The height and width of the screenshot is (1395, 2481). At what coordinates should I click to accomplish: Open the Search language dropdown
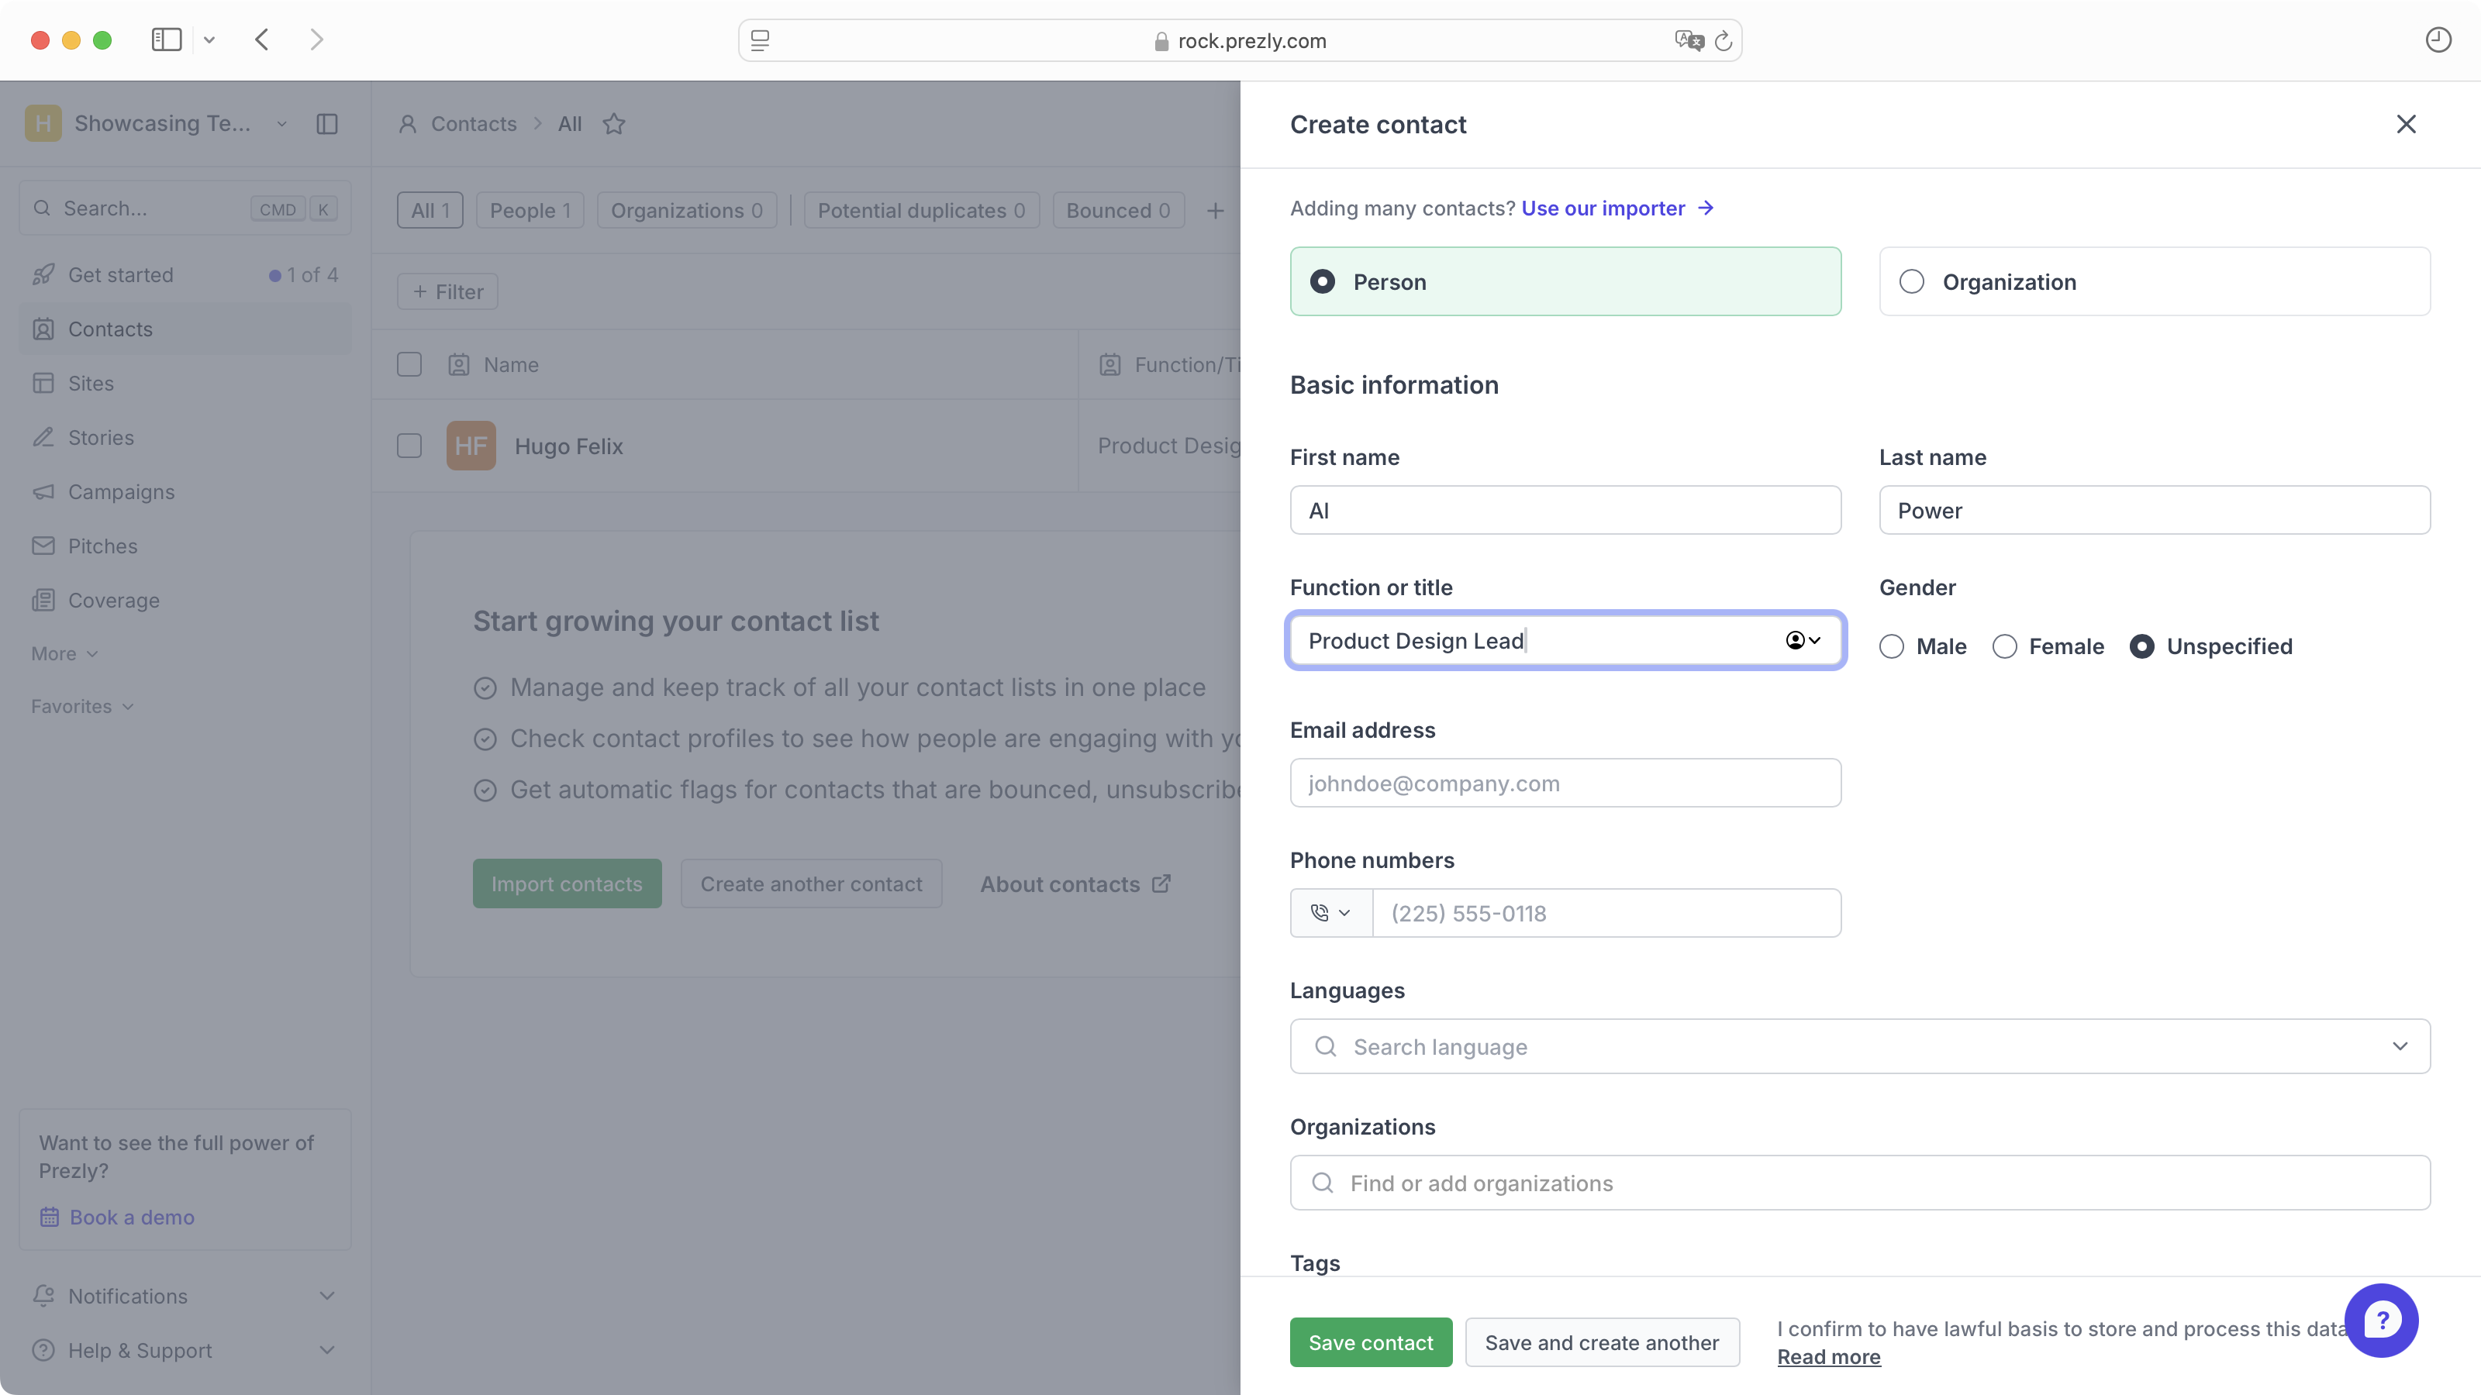(1859, 1046)
